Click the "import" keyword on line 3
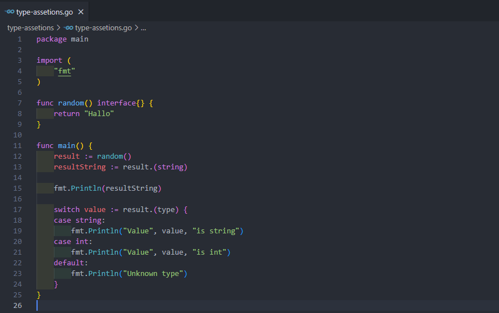Screen dimensions: 499x313 click(x=49, y=61)
